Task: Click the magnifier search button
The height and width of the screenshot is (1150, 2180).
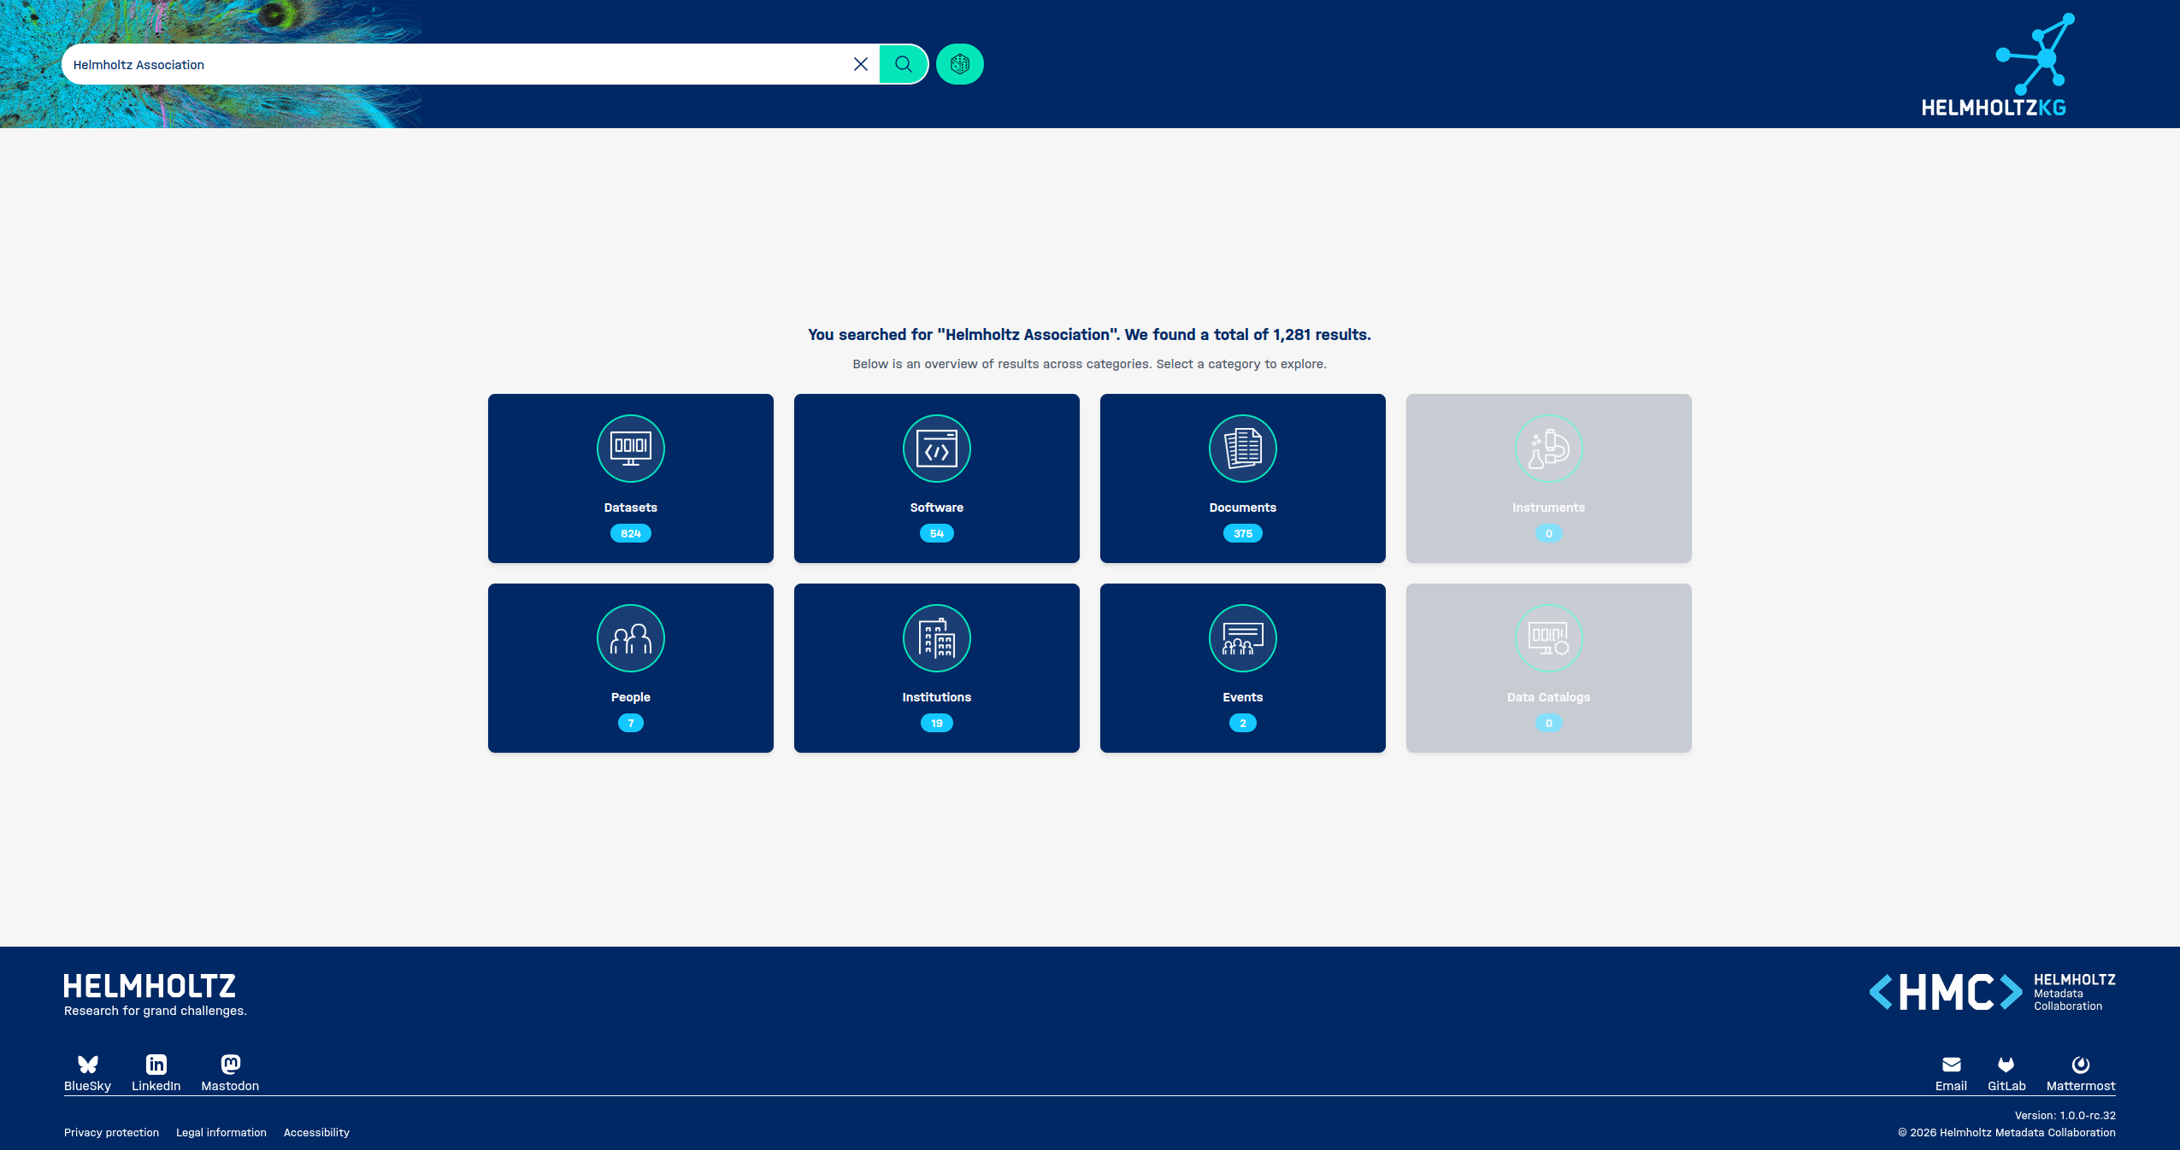Action: pyautogui.click(x=903, y=64)
